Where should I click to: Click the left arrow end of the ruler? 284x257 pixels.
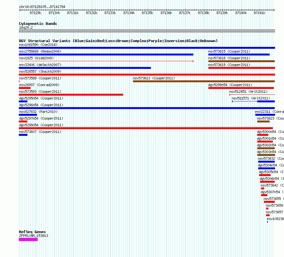tap(20, 10)
